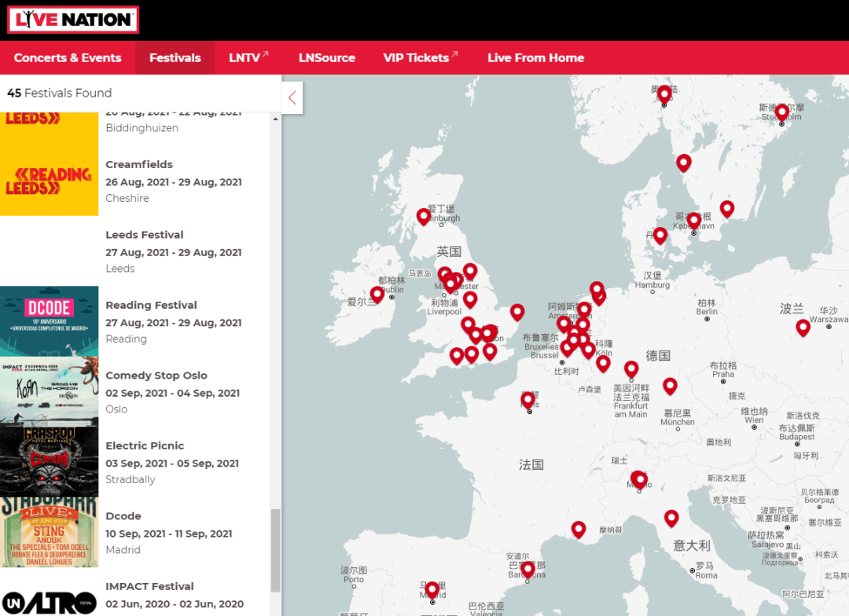The image size is (849, 616).
Task: Open the Live From Home tab
Action: pyautogui.click(x=535, y=58)
